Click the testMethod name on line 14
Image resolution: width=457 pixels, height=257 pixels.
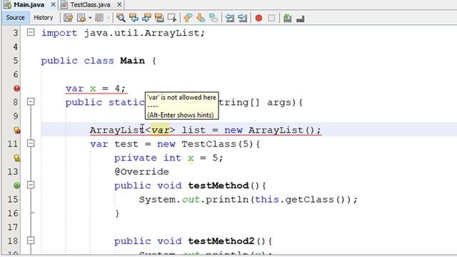click(219, 186)
